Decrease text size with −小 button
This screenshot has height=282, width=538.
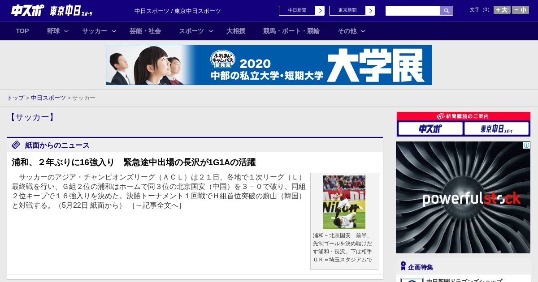521,10
